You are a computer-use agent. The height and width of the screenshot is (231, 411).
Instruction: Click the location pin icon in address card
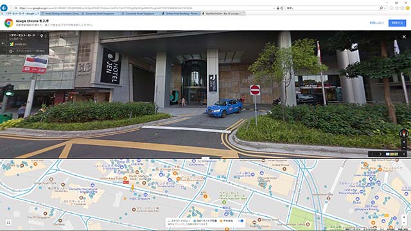(x=41, y=36)
